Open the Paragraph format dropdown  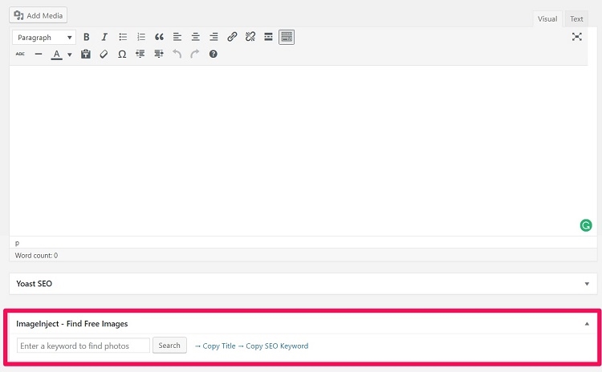click(x=44, y=37)
